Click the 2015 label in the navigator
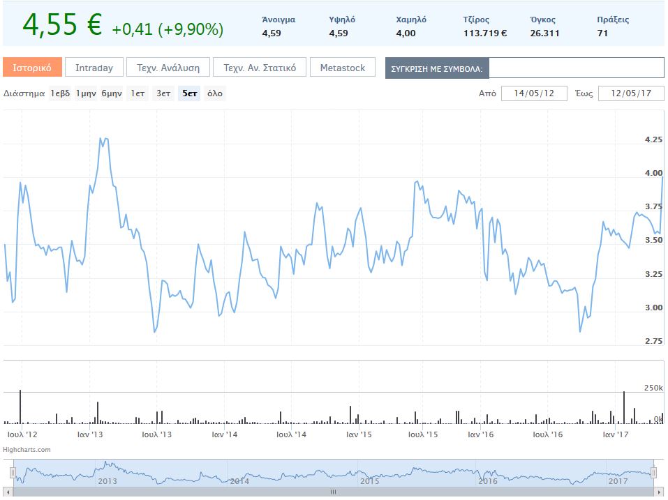 [369, 481]
